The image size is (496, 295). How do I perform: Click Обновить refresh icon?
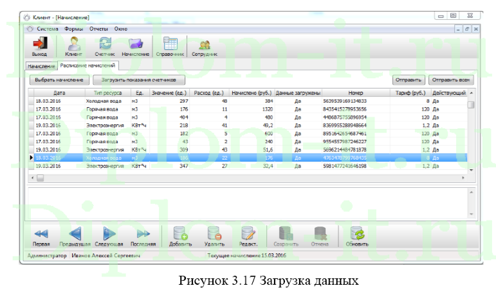[357, 235]
